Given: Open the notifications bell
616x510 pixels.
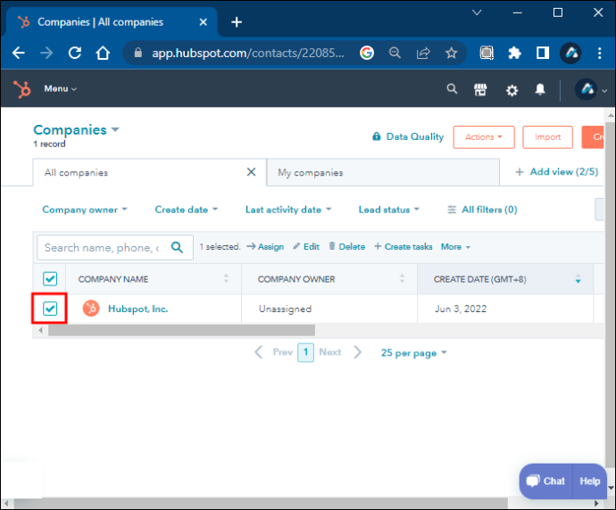Looking at the screenshot, I should pos(540,89).
